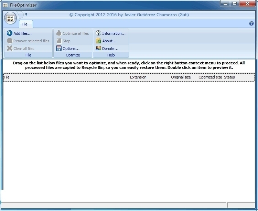Open the round application menu button
The height and width of the screenshot is (211, 258).
10,18
